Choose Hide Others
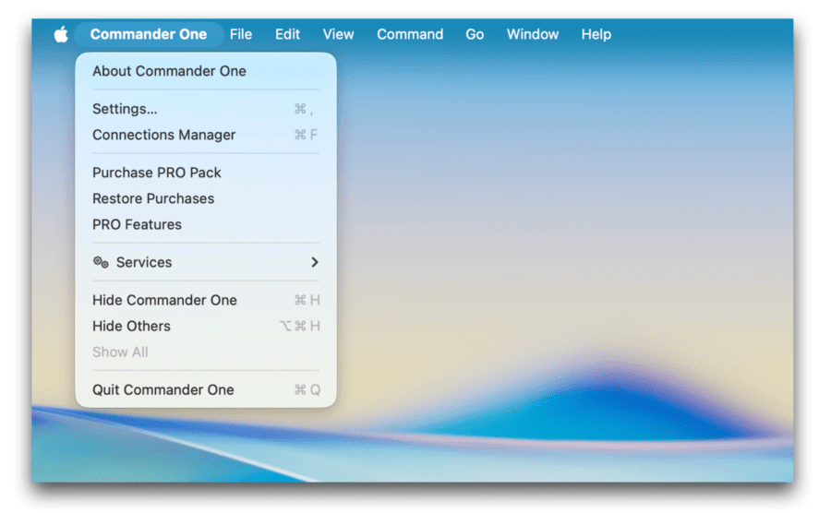The height and width of the screenshot is (513, 831). (x=206, y=326)
